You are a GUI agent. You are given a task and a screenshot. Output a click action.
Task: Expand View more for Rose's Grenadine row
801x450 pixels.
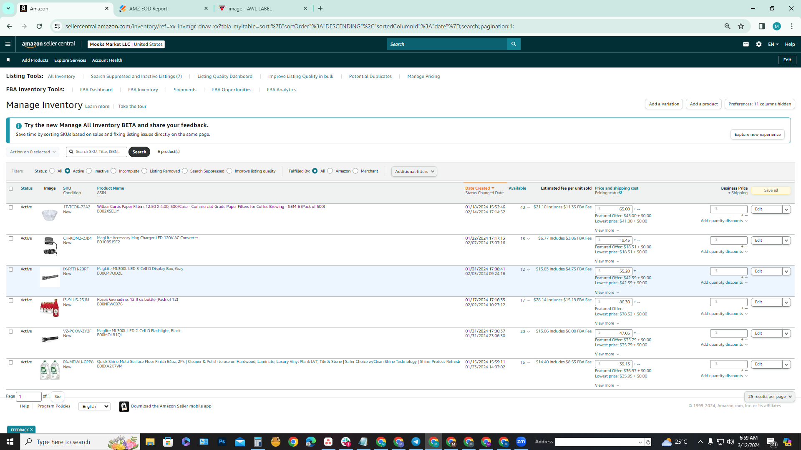pyautogui.click(x=607, y=323)
